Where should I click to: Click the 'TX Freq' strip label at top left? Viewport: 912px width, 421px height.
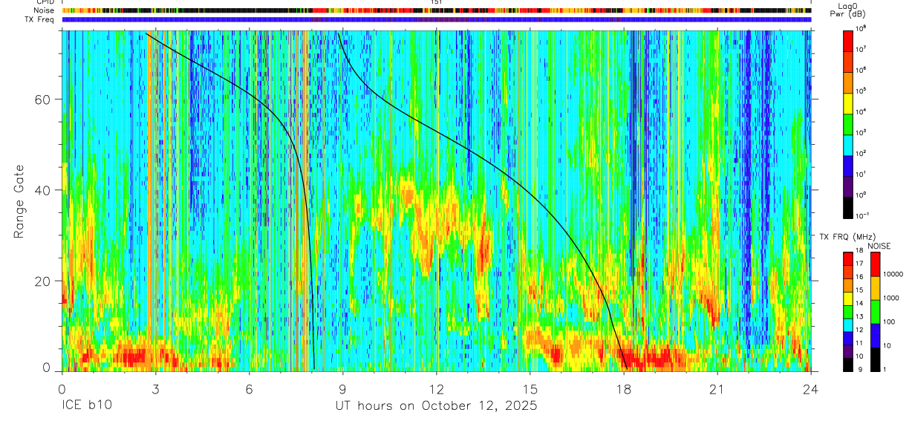point(41,19)
